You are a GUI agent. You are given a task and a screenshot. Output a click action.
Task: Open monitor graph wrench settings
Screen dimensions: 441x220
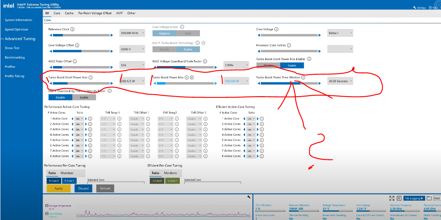click(249, 197)
